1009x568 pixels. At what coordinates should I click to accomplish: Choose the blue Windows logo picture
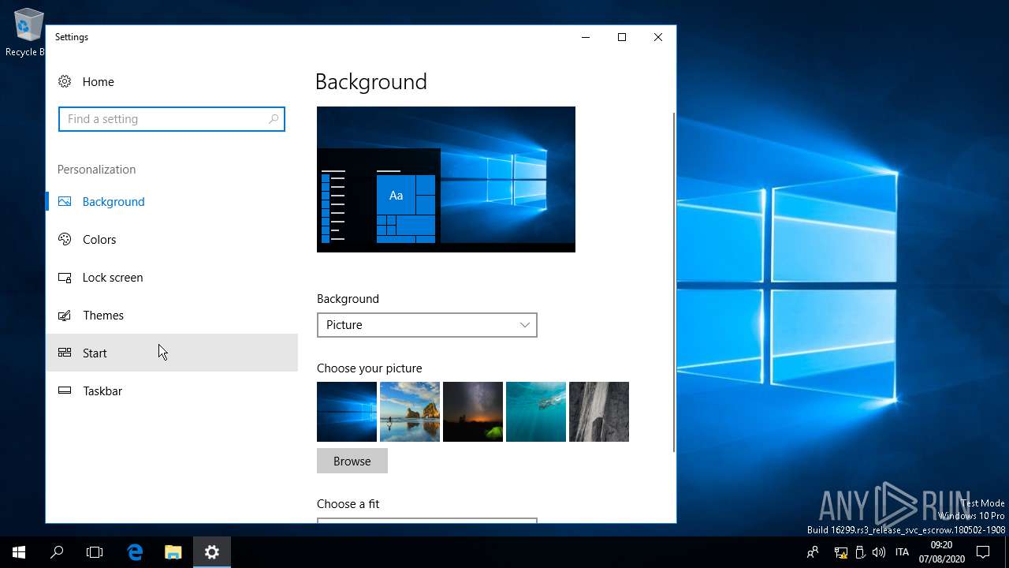347,412
